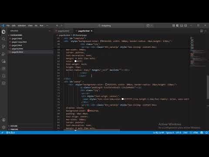The height and width of the screenshot is (157, 209).
Task: Open the Run and Debug view
Action: [3, 54]
